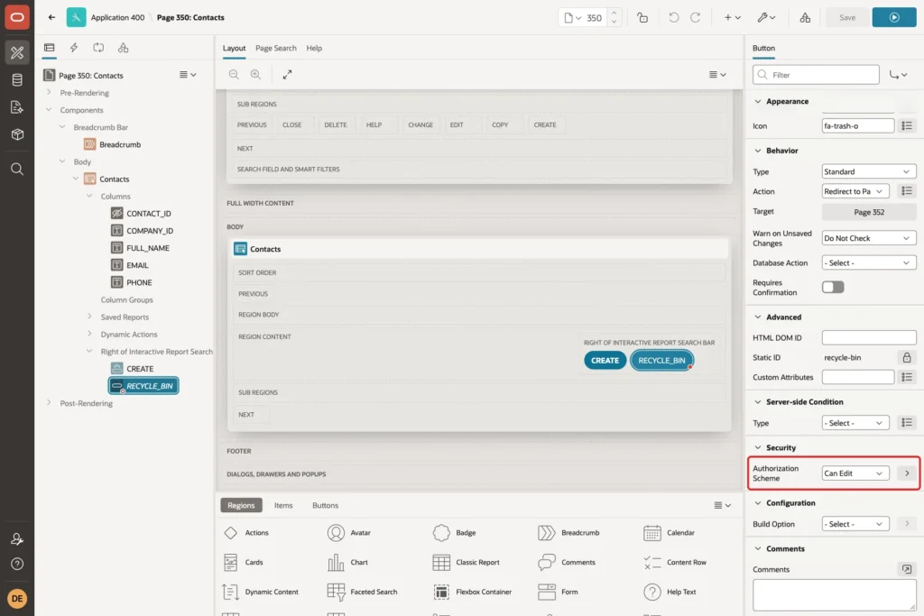The image size is (924, 616).
Task: Select RECYCLE_BIN button in layout
Action: 661,361
